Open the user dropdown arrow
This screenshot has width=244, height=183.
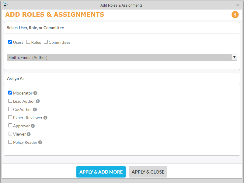pyautogui.click(x=234, y=57)
